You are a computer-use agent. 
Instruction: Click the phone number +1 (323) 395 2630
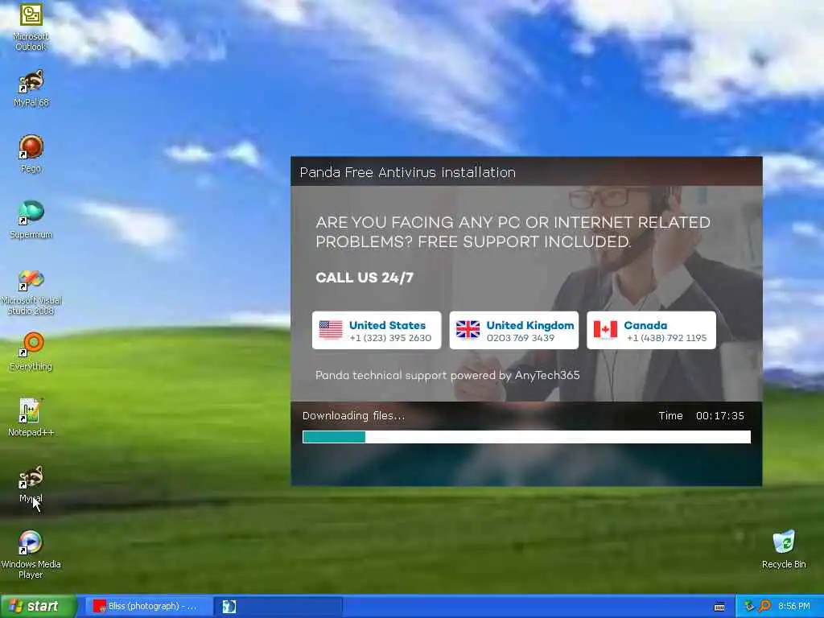click(390, 338)
